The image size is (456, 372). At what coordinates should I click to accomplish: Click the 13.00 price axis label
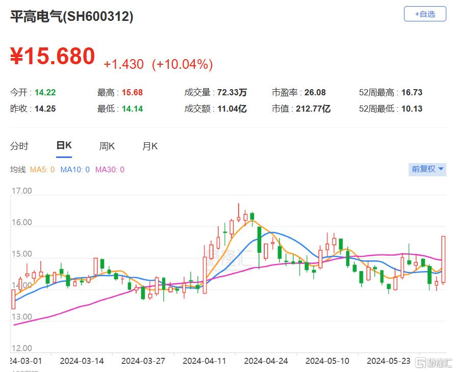(22, 317)
